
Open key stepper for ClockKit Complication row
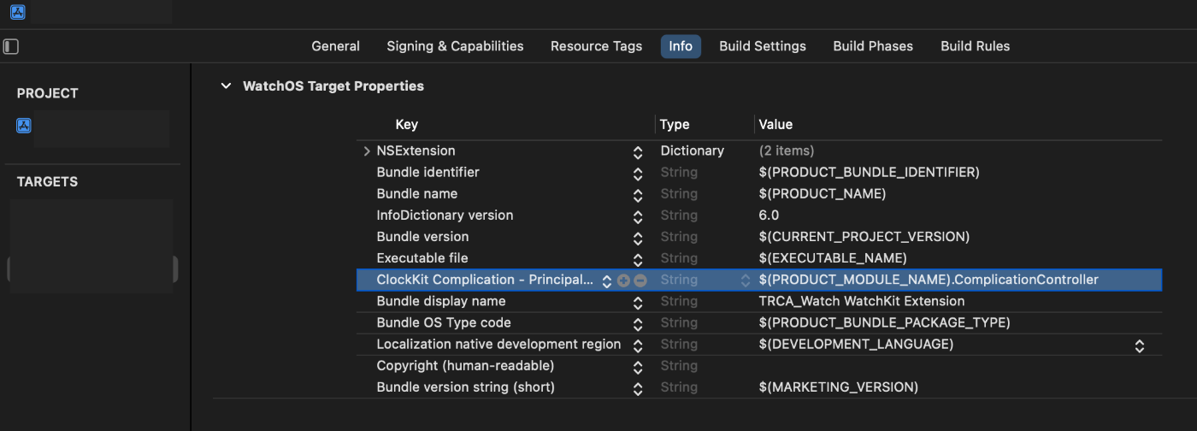tap(607, 280)
